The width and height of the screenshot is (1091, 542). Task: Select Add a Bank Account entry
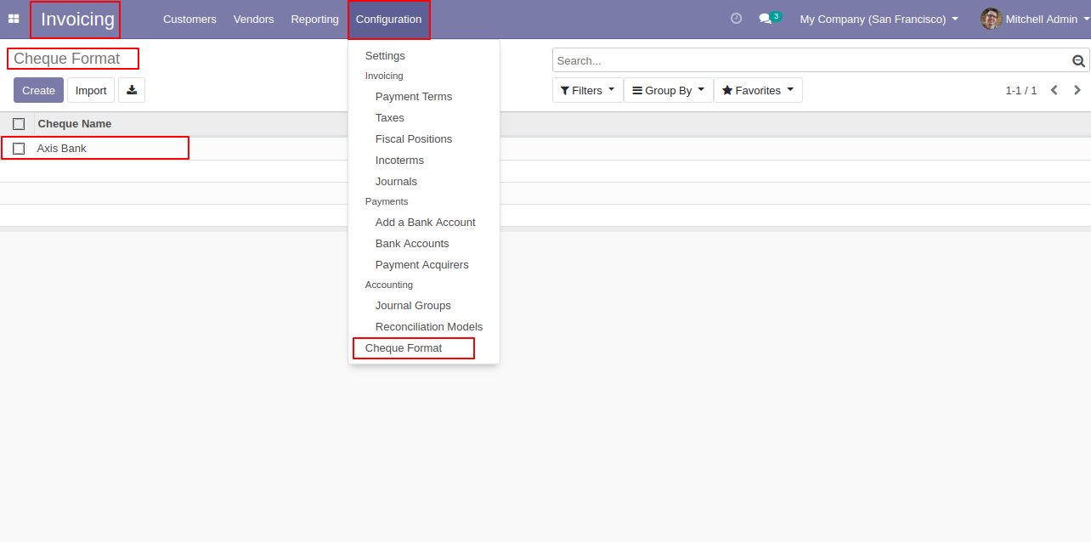[x=425, y=223]
